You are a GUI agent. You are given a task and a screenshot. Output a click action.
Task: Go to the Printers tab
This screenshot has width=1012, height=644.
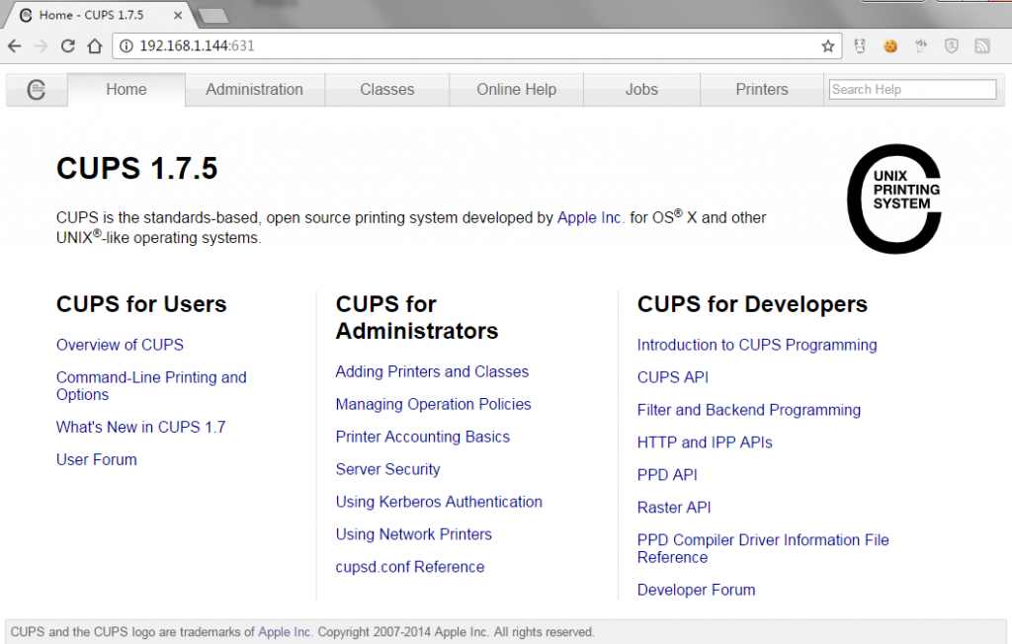click(762, 90)
